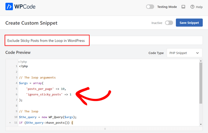Click the 'new WP_Query($args)' line
Image resolution: width=208 pixels, height=133 pixels.
coord(48,117)
